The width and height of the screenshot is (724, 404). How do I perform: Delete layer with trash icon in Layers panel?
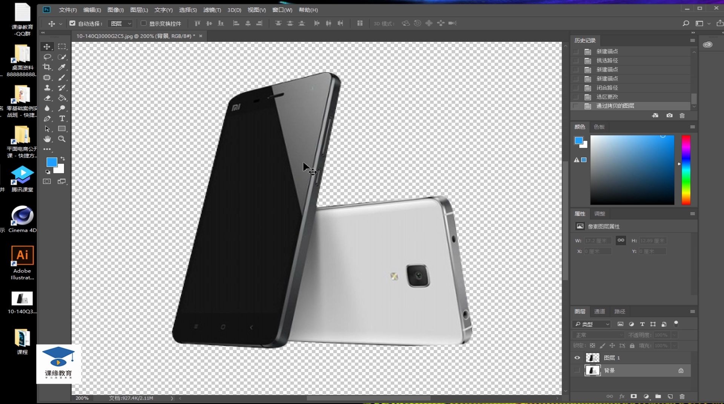click(682, 396)
